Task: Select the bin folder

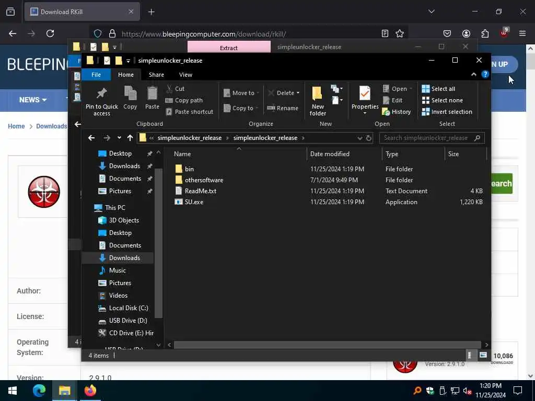Action: click(x=189, y=169)
